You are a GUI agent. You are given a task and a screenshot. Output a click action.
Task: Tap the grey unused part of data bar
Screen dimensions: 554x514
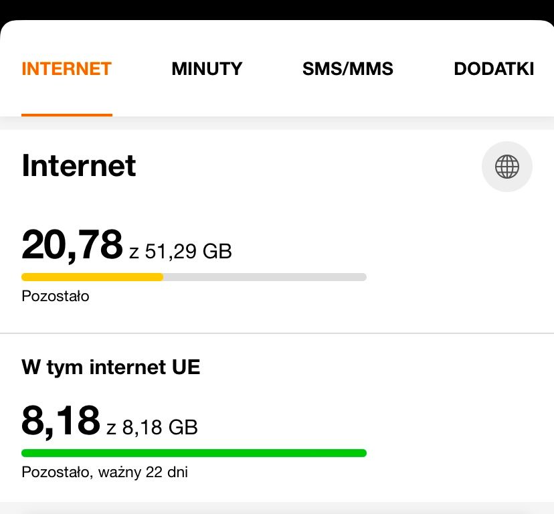coord(264,277)
